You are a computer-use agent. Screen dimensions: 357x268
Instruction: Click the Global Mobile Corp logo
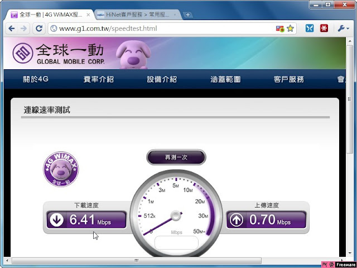point(59,54)
